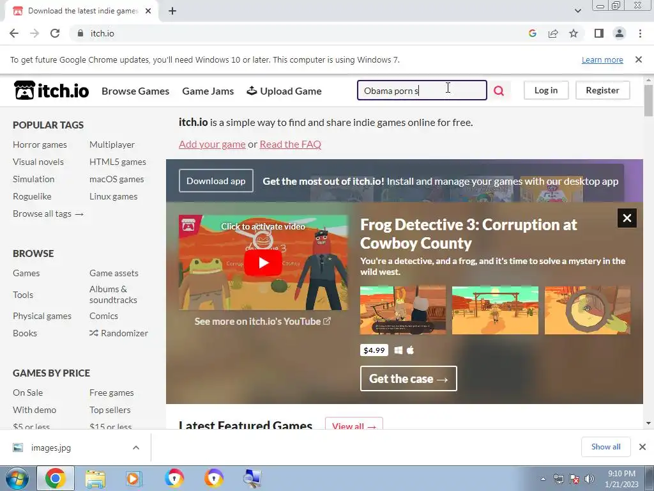Play the Frog Detective YouTube video
Screen dimensions: 654x491
pyautogui.click(x=262, y=263)
